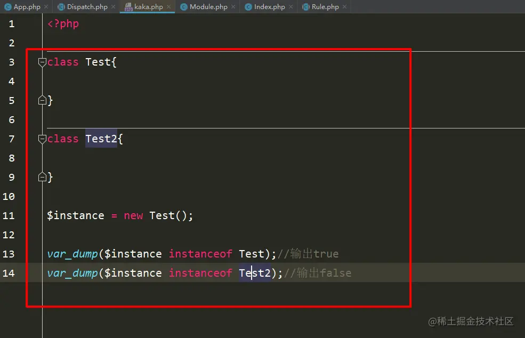Click the App.php class file icon
The image size is (525, 338).
[7, 7]
